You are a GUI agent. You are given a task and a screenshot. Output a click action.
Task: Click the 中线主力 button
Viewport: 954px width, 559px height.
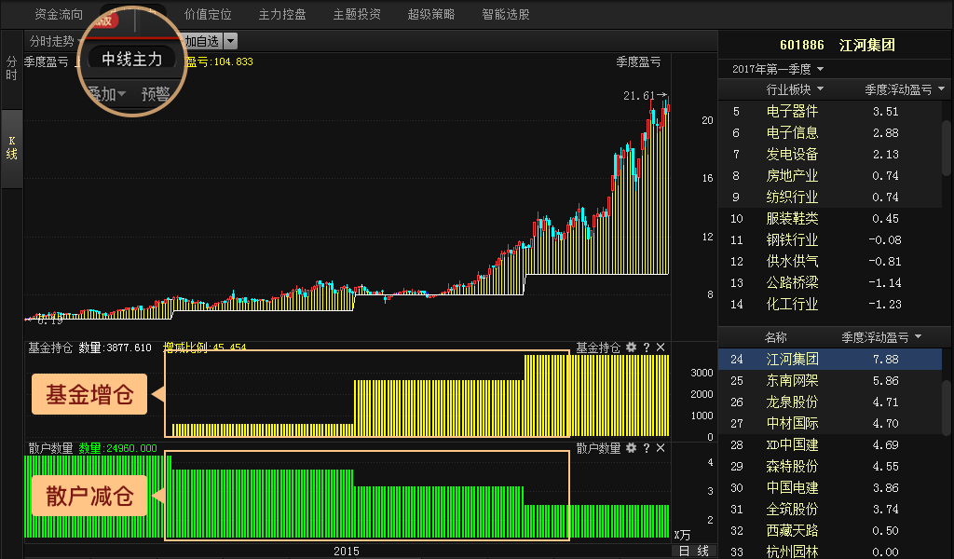tap(132, 60)
